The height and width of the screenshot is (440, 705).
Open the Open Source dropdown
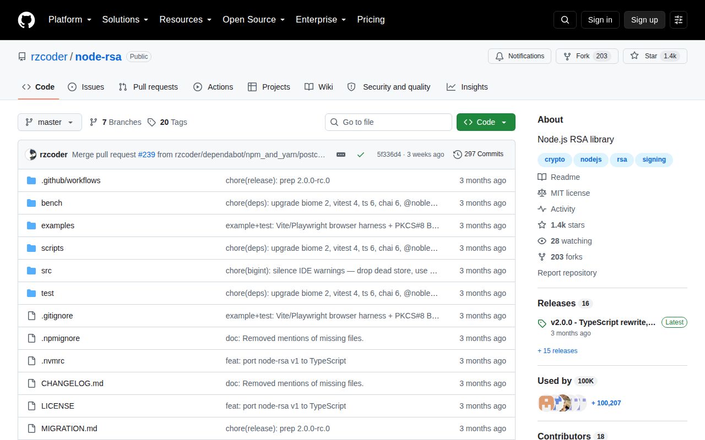pyautogui.click(x=253, y=20)
